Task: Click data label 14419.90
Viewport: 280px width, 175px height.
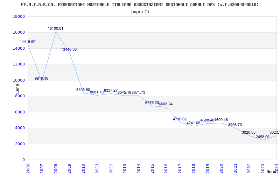Action: tap(28, 42)
